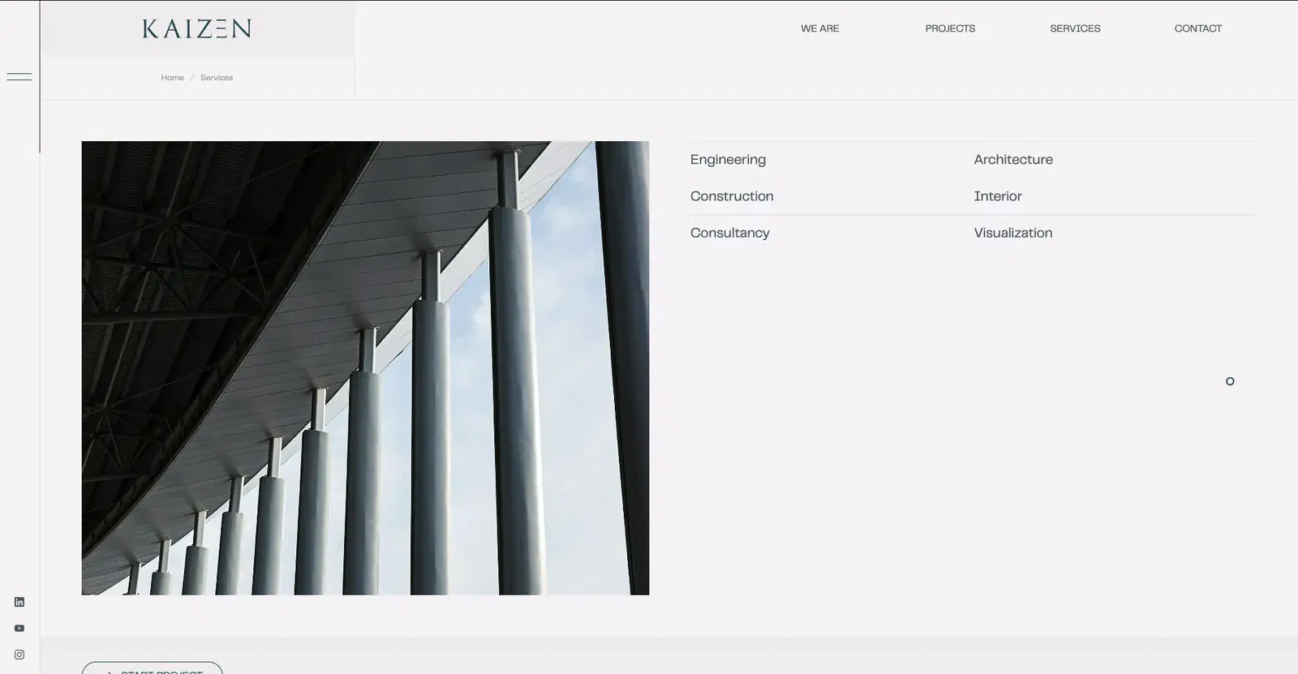Open the LinkedIn social link
The height and width of the screenshot is (674, 1298).
[x=19, y=602]
